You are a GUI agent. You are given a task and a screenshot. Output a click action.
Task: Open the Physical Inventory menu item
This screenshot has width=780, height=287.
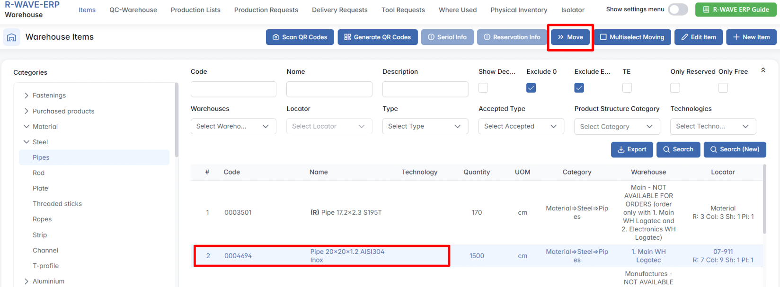519,10
